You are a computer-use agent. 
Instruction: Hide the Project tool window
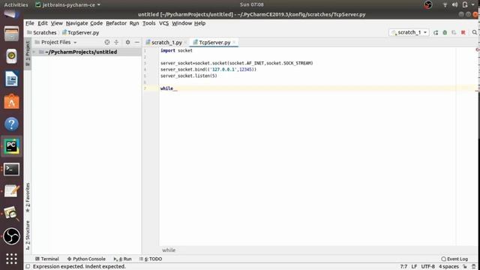point(137,42)
